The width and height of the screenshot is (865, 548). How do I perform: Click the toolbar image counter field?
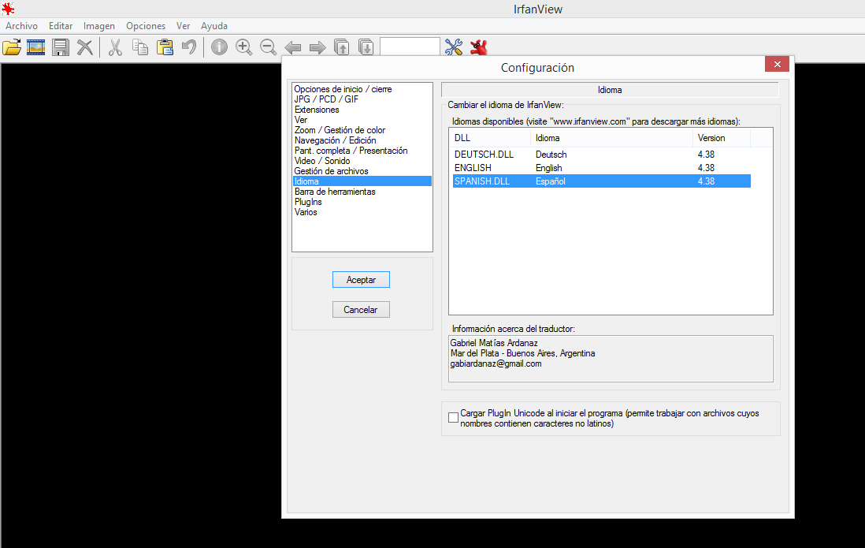click(x=410, y=47)
